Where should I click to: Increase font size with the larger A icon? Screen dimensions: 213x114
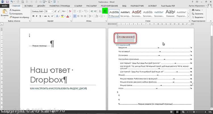[55, 11]
